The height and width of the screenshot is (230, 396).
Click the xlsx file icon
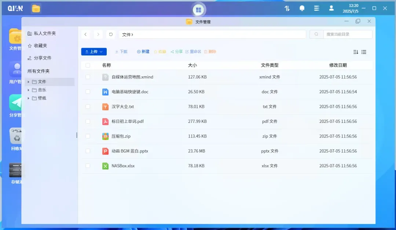click(x=105, y=166)
